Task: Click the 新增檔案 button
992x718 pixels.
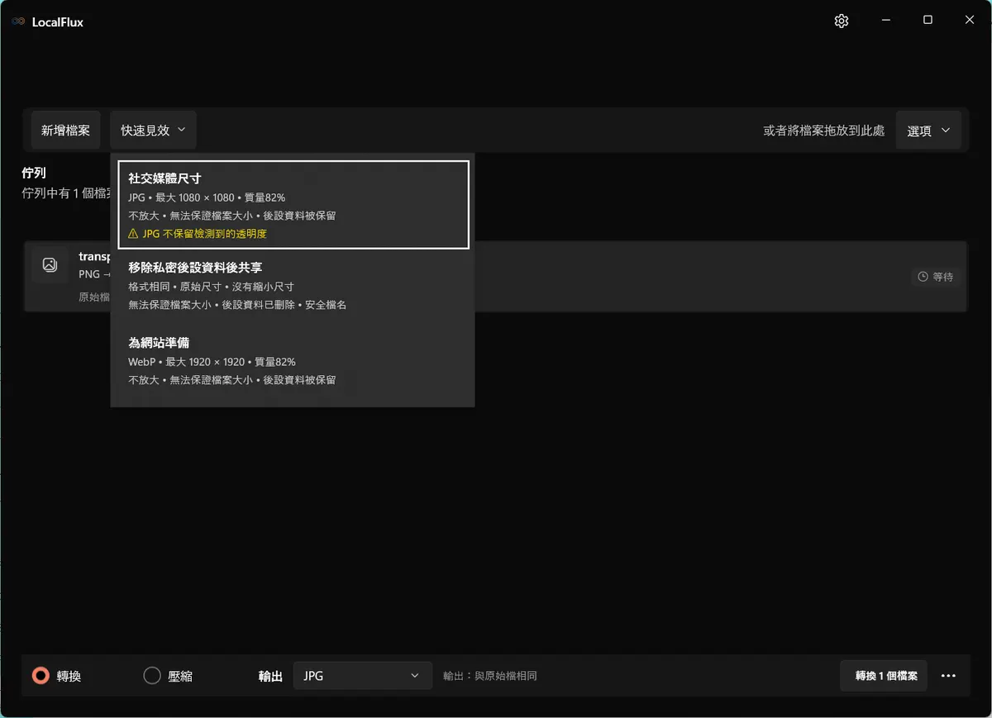Action: coord(66,131)
